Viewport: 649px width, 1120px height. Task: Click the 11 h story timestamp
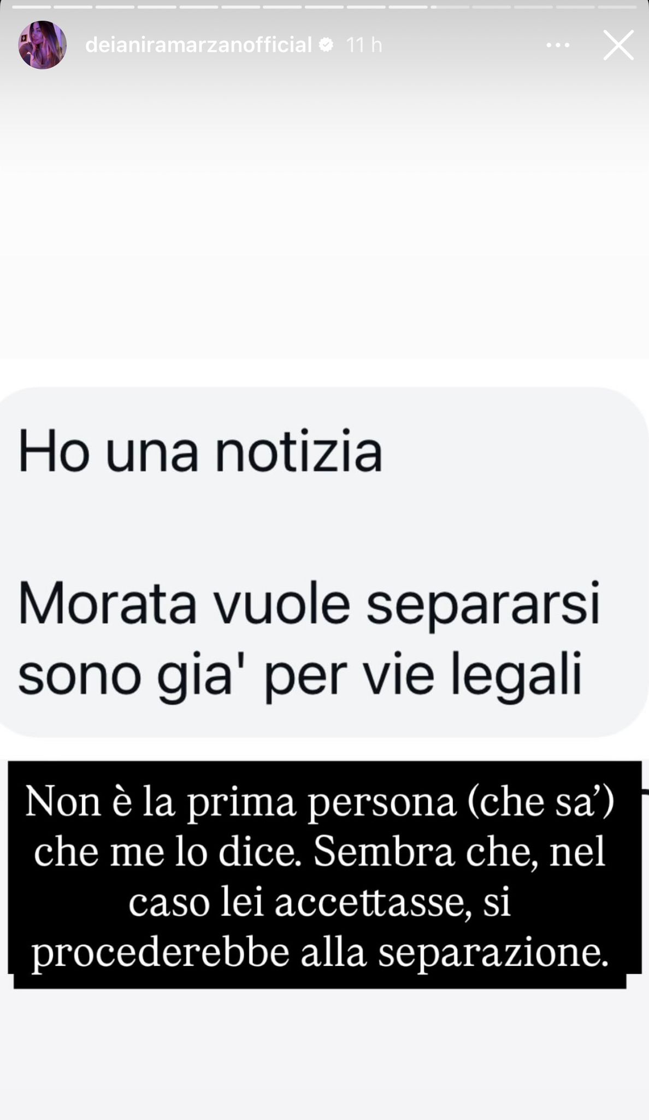364,45
